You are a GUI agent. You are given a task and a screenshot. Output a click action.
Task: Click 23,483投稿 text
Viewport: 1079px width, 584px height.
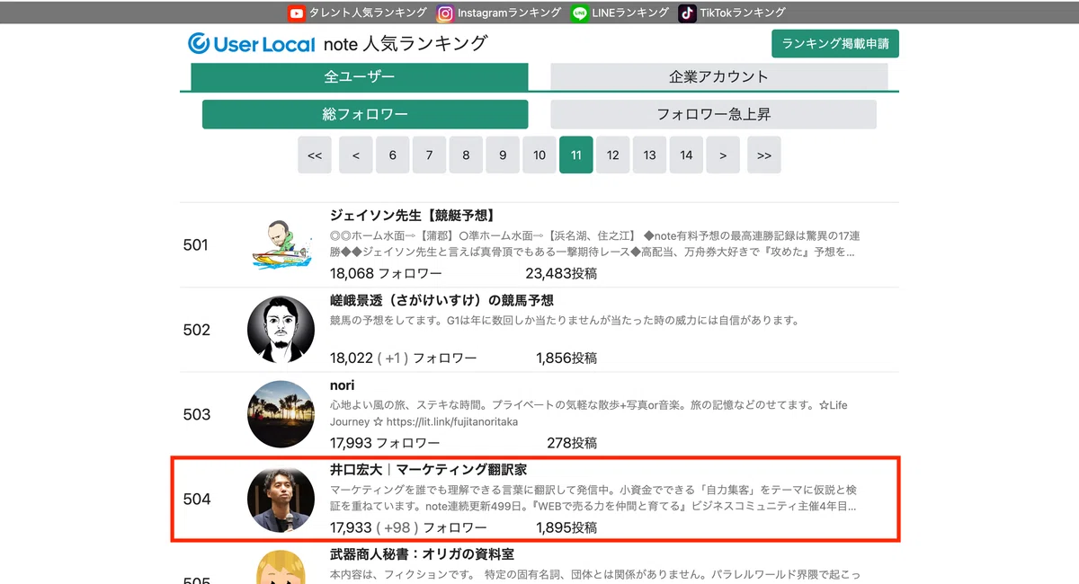click(x=562, y=273)
